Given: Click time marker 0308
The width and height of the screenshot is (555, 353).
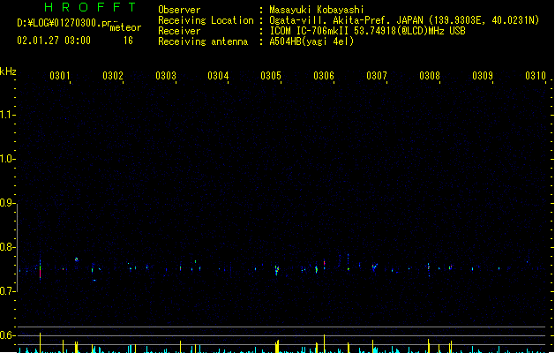Looking at the screenshot, I should coord(430,76).
